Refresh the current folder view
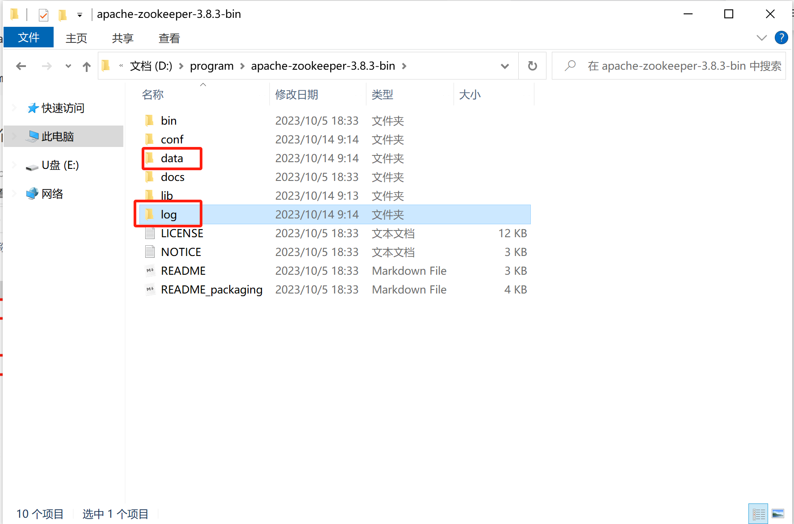Image resolution: width=794 pixels, height=524 pixels. coord(532,65)
